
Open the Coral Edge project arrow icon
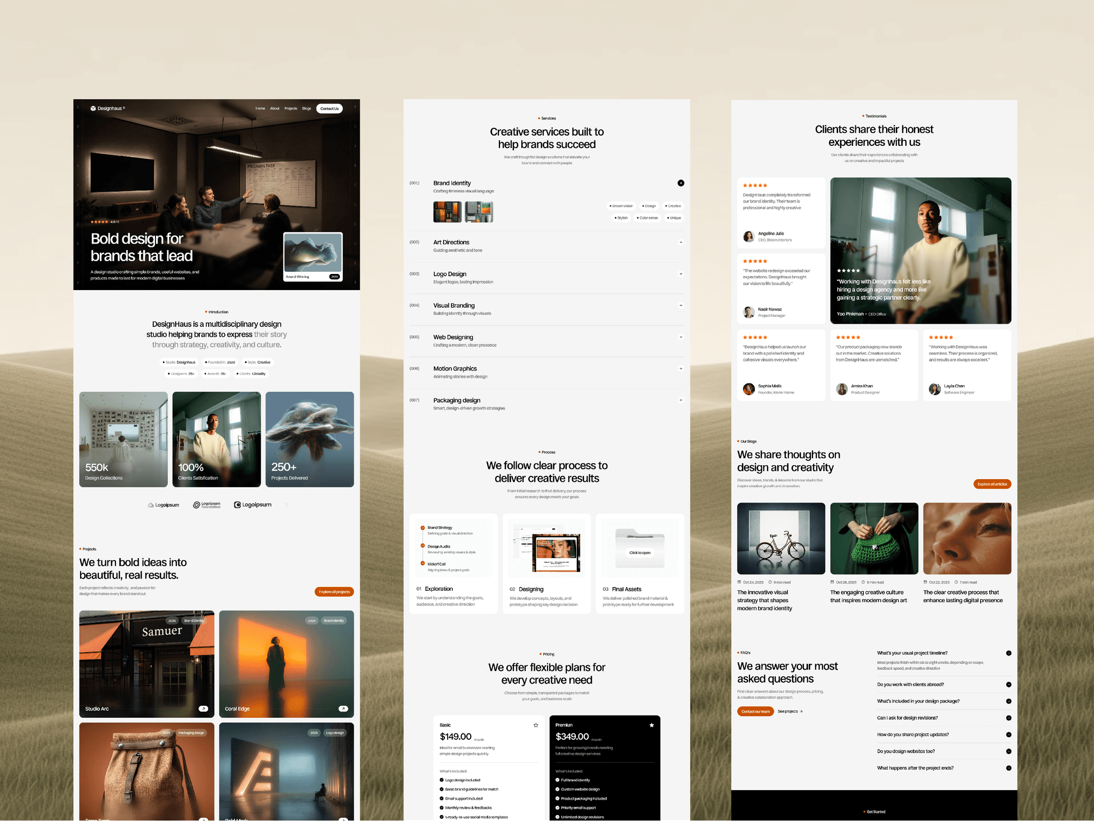[x=343, y=709]
